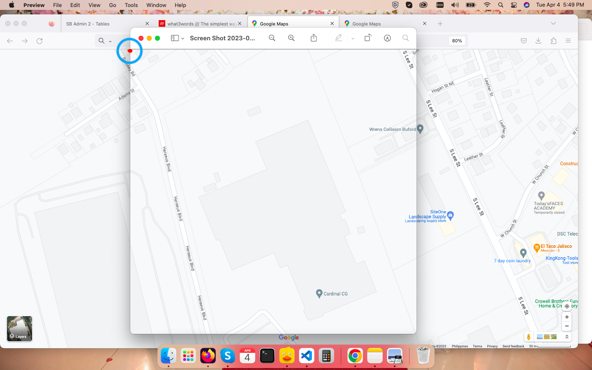Open the Share icon in Preview toolbar
Image resolution: width=592 pixels, height=370 pixels.
point(314,38)
